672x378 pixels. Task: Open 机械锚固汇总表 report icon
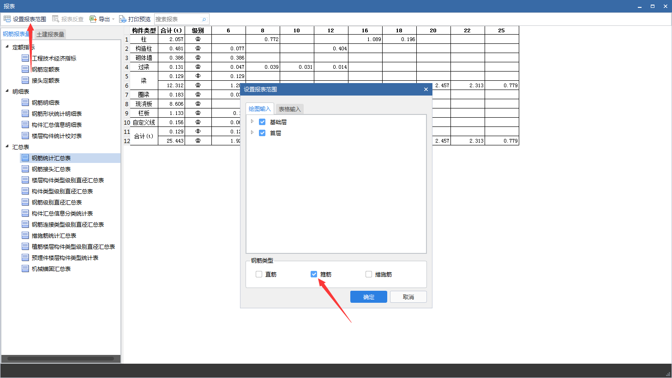tap(25, 269)
